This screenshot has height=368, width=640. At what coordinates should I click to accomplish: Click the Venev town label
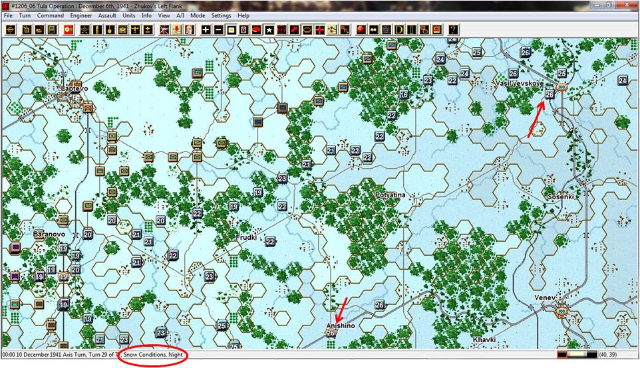click(545, 298)
